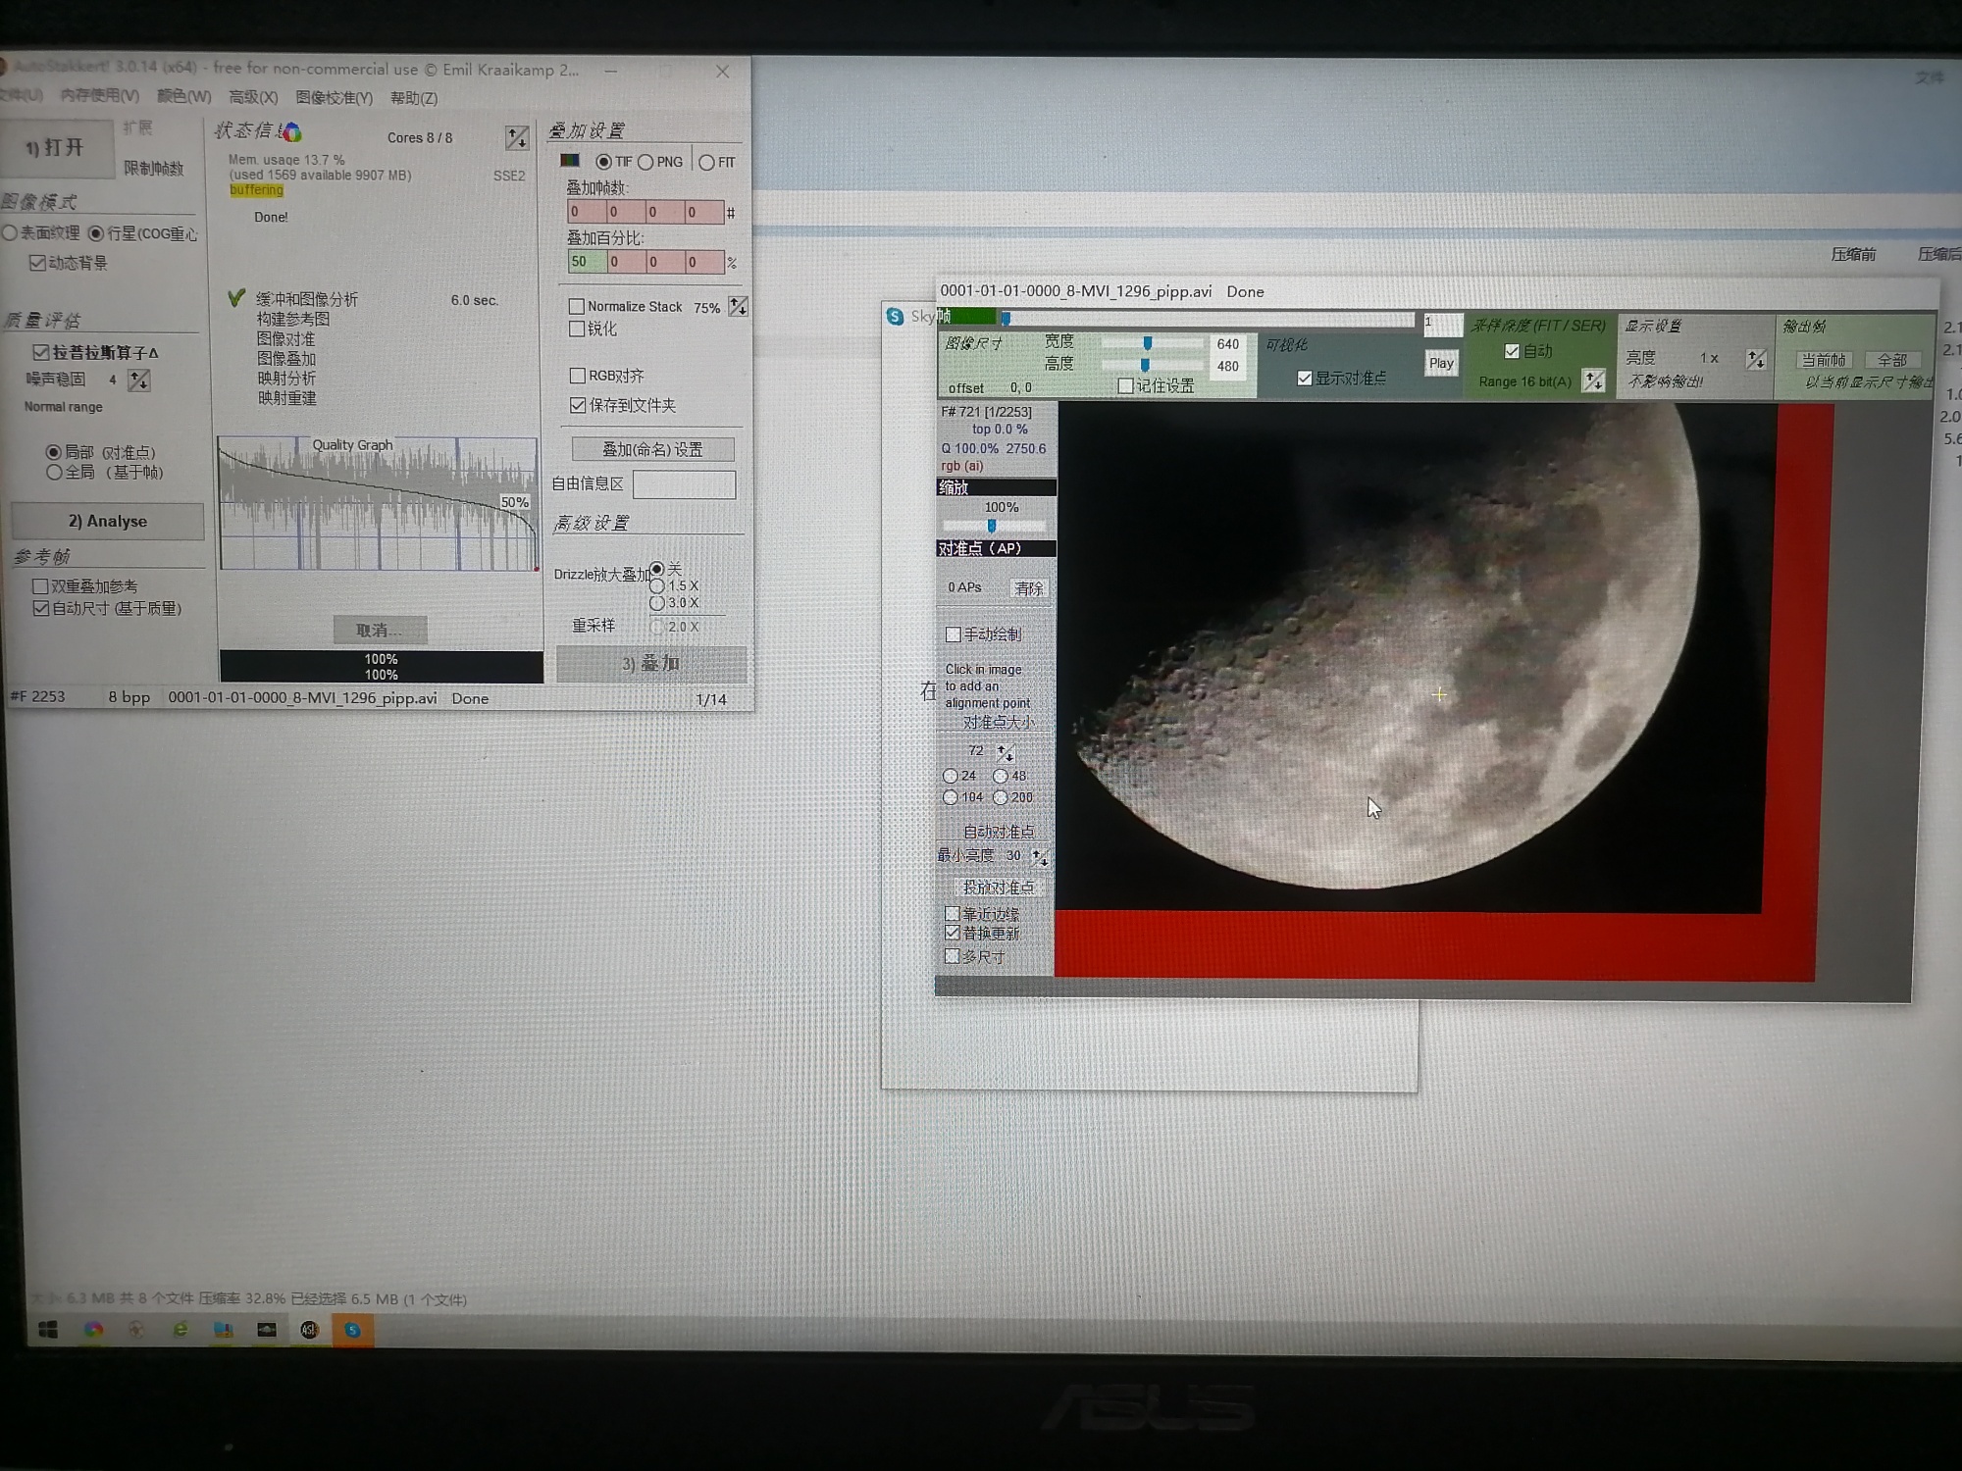Toggle auto size checkbox (自动尺寸)
This screenshot has width=1962, height=1471.
tap(40, 608)
